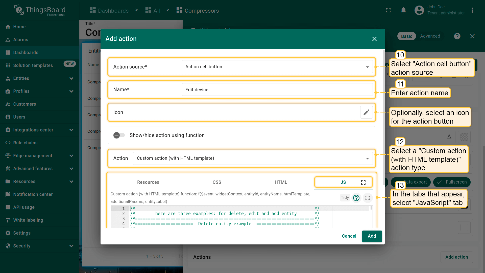Toggle the Fullscreen chip option

pyautogui.click(x=452, y=182)
